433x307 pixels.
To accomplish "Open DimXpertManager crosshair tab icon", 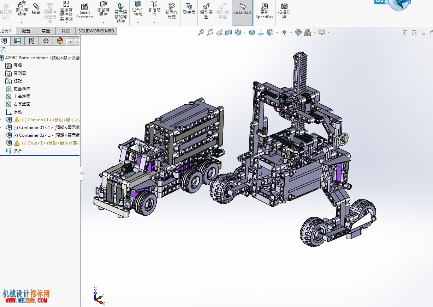I will click(x=46, y=41).
